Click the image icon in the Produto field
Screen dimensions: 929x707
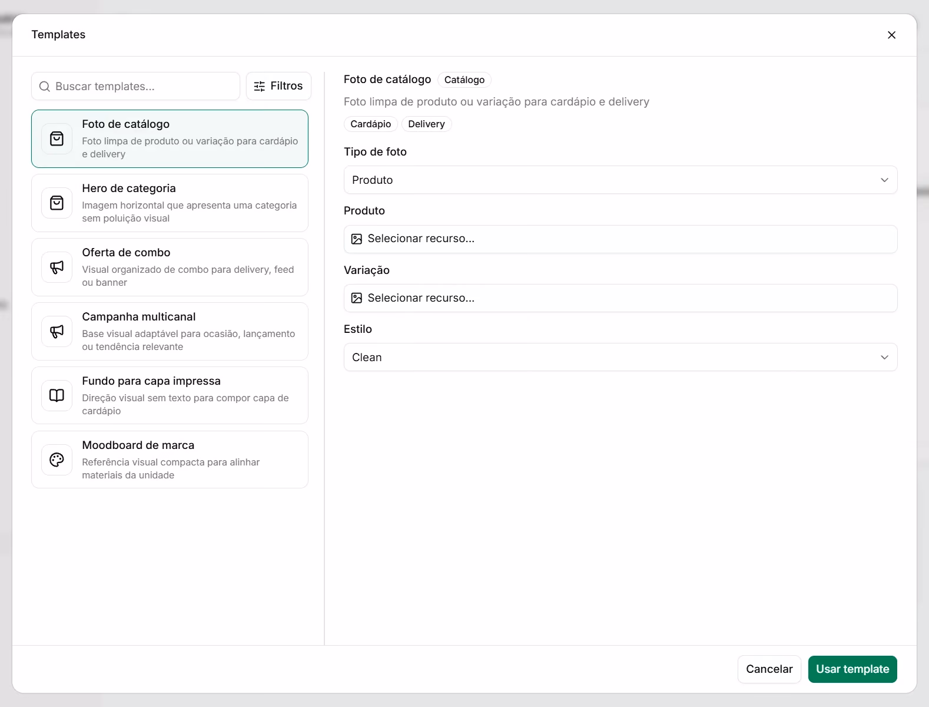click(x=357, y=239)
